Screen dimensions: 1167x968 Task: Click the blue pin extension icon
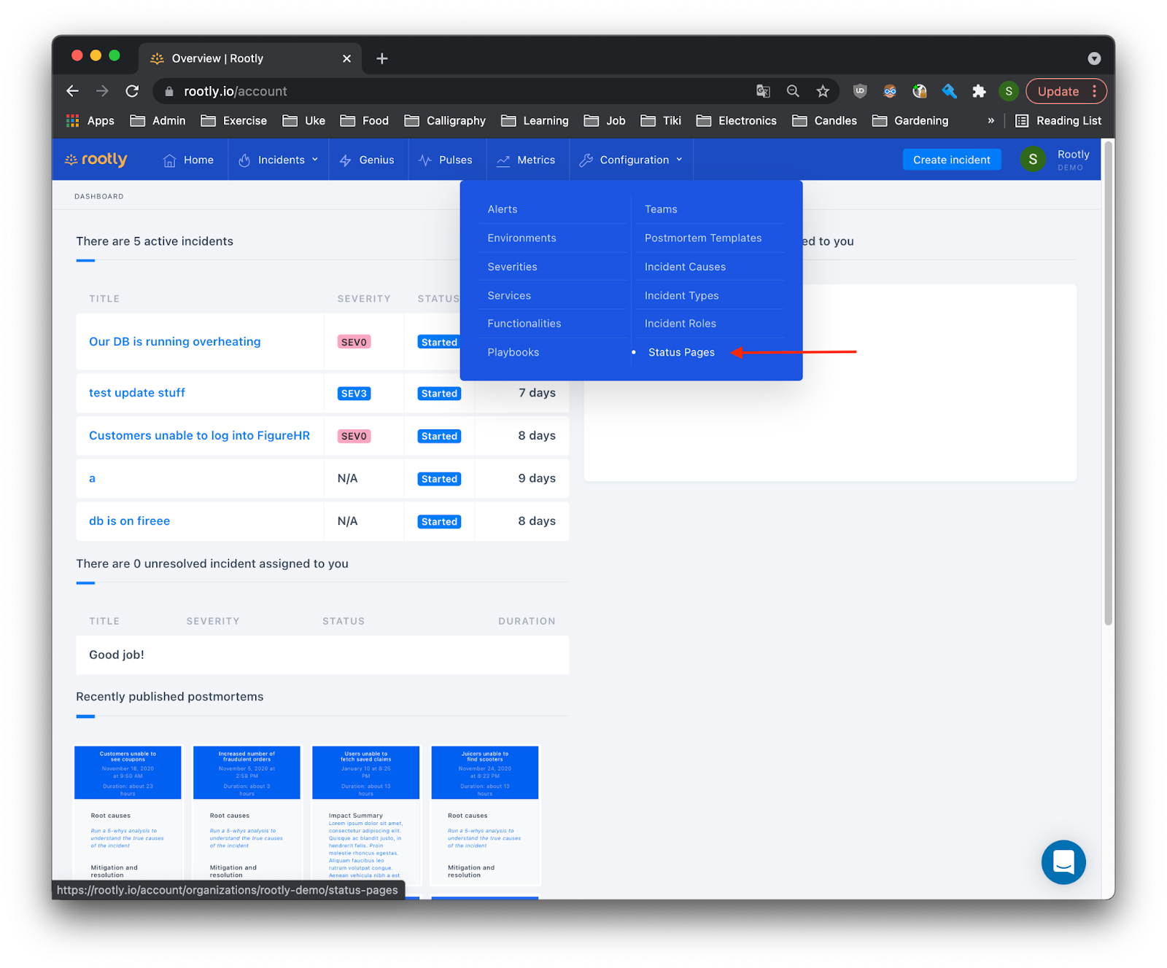click(949, 91)
